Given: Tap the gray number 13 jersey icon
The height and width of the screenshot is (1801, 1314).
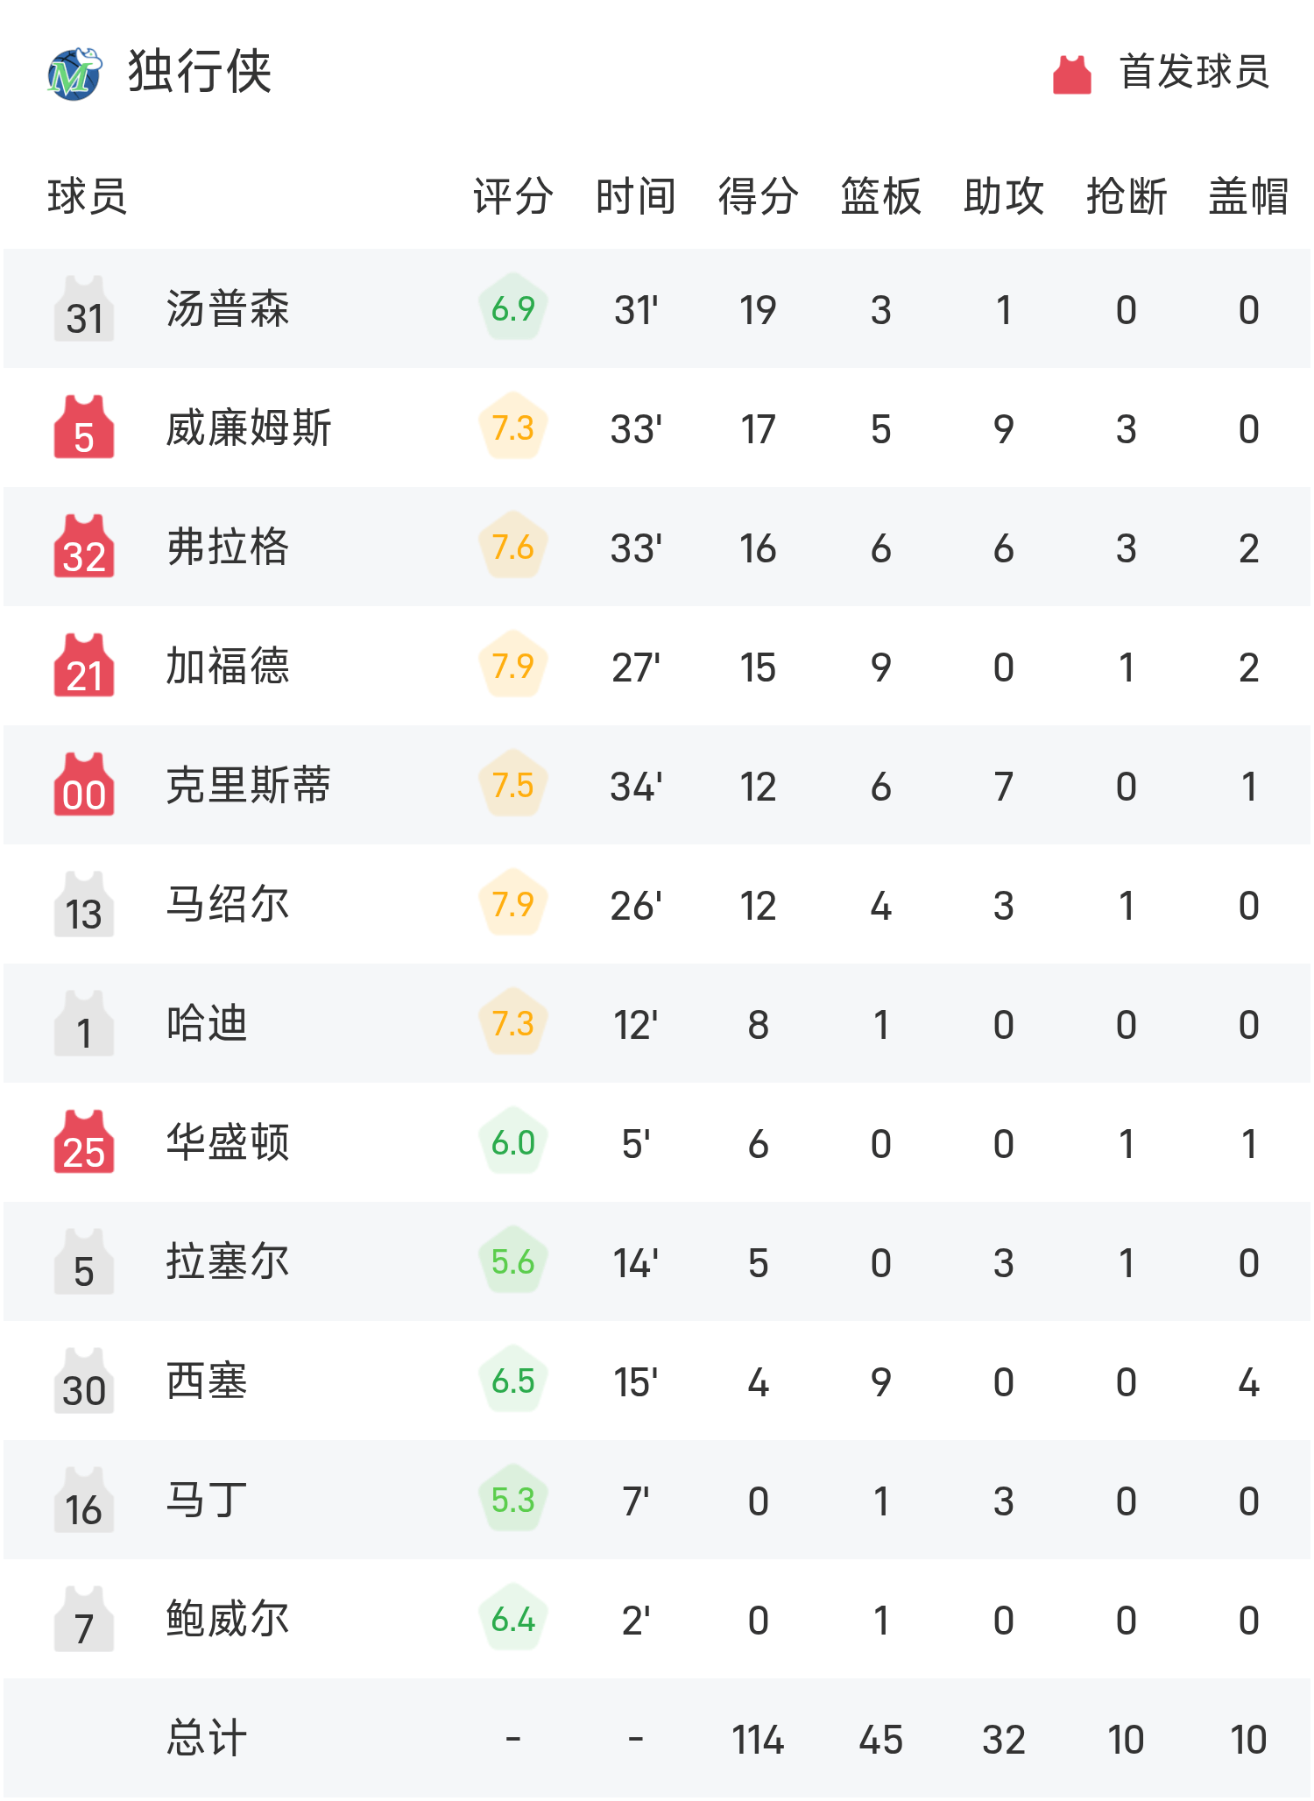Looking at the screenshot, I should 84,905.
